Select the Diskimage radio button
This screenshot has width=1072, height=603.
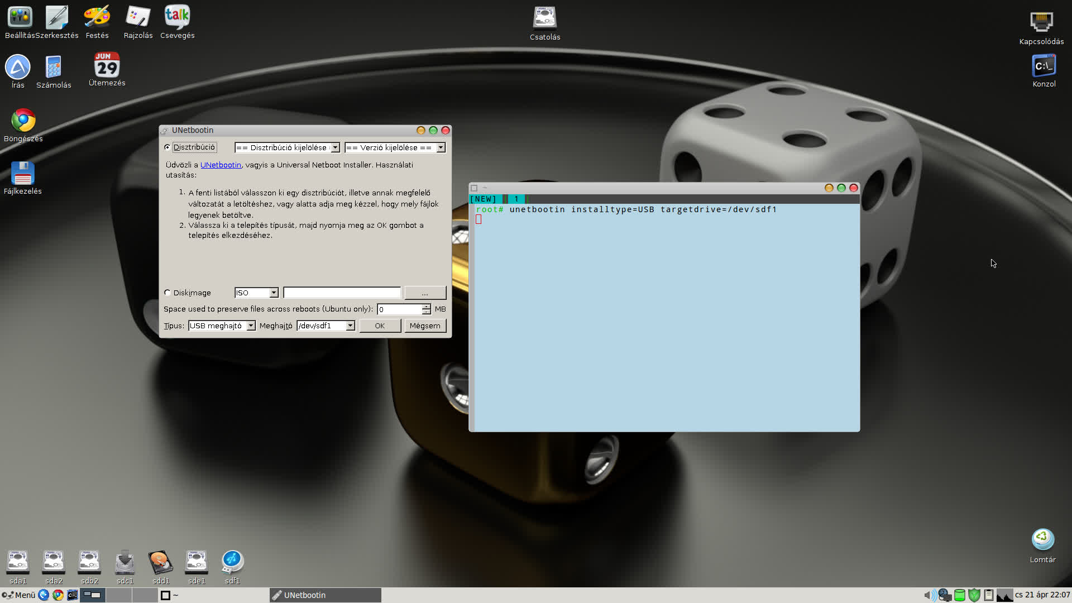pyautogui.click(x=167, y=293)
